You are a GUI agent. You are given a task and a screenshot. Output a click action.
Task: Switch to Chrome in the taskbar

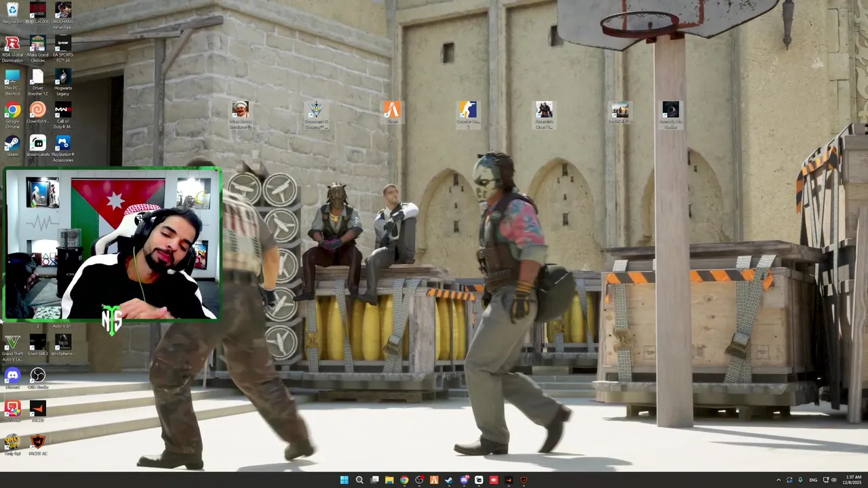tap(404, 480)
